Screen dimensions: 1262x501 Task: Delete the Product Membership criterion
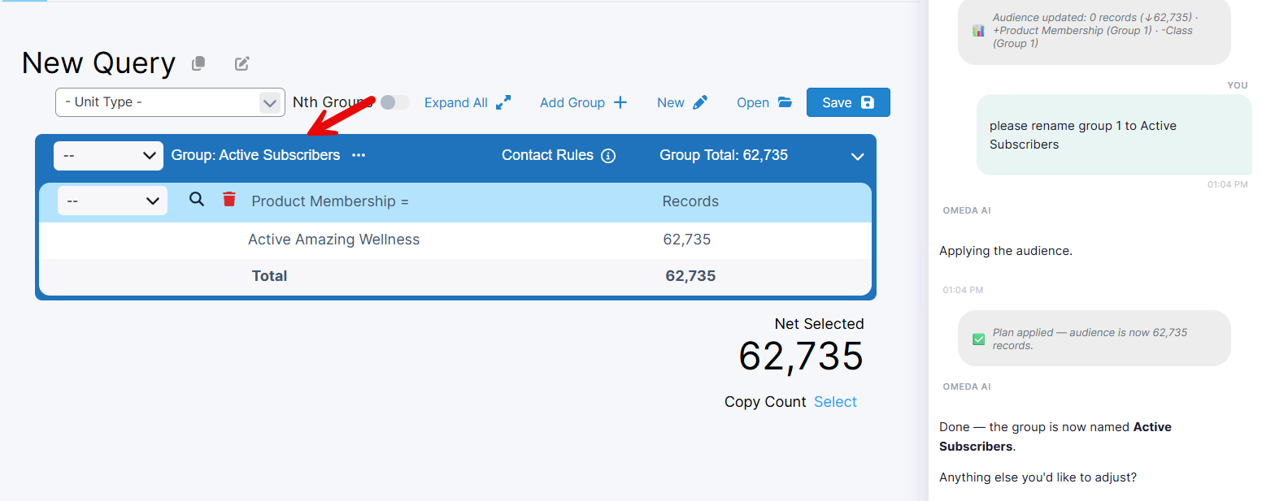click(x=229, y=199)
